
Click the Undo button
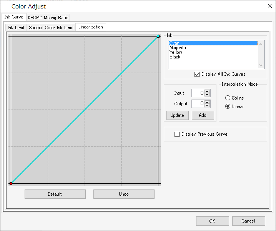coord(124,194)
